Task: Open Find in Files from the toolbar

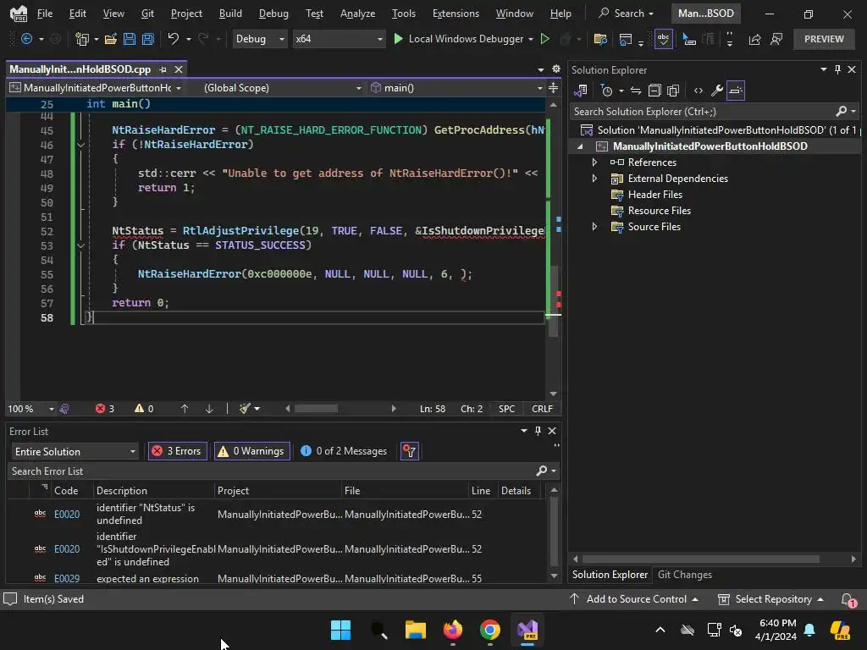Action: (x=600, y=39)
